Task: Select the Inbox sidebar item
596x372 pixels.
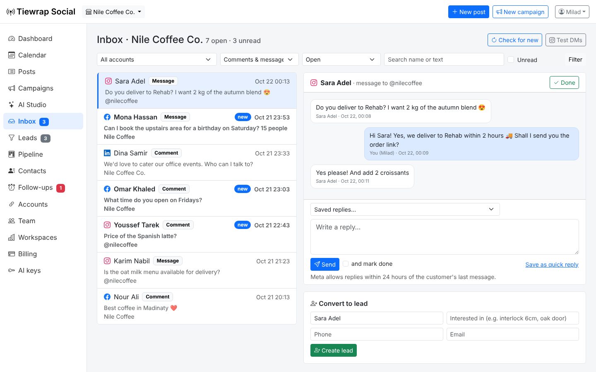Action: pos(43,121)
